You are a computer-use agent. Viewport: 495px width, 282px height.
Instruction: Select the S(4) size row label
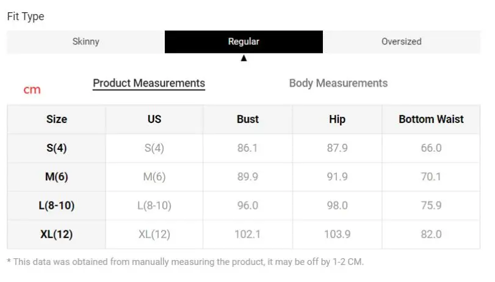[57, 148]
